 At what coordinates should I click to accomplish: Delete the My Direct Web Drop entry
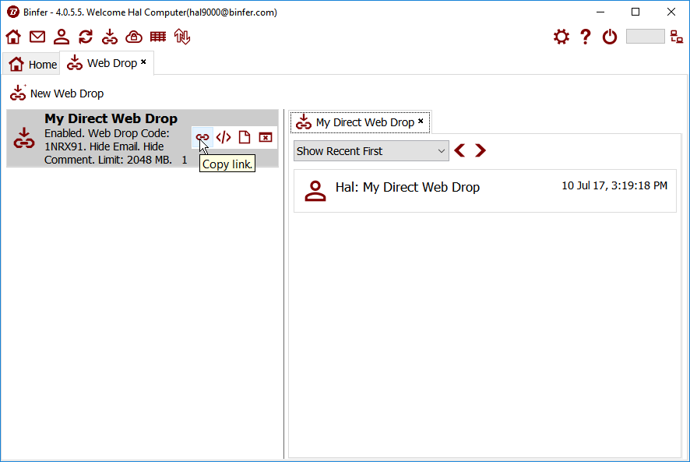click(x=266, y=137)
